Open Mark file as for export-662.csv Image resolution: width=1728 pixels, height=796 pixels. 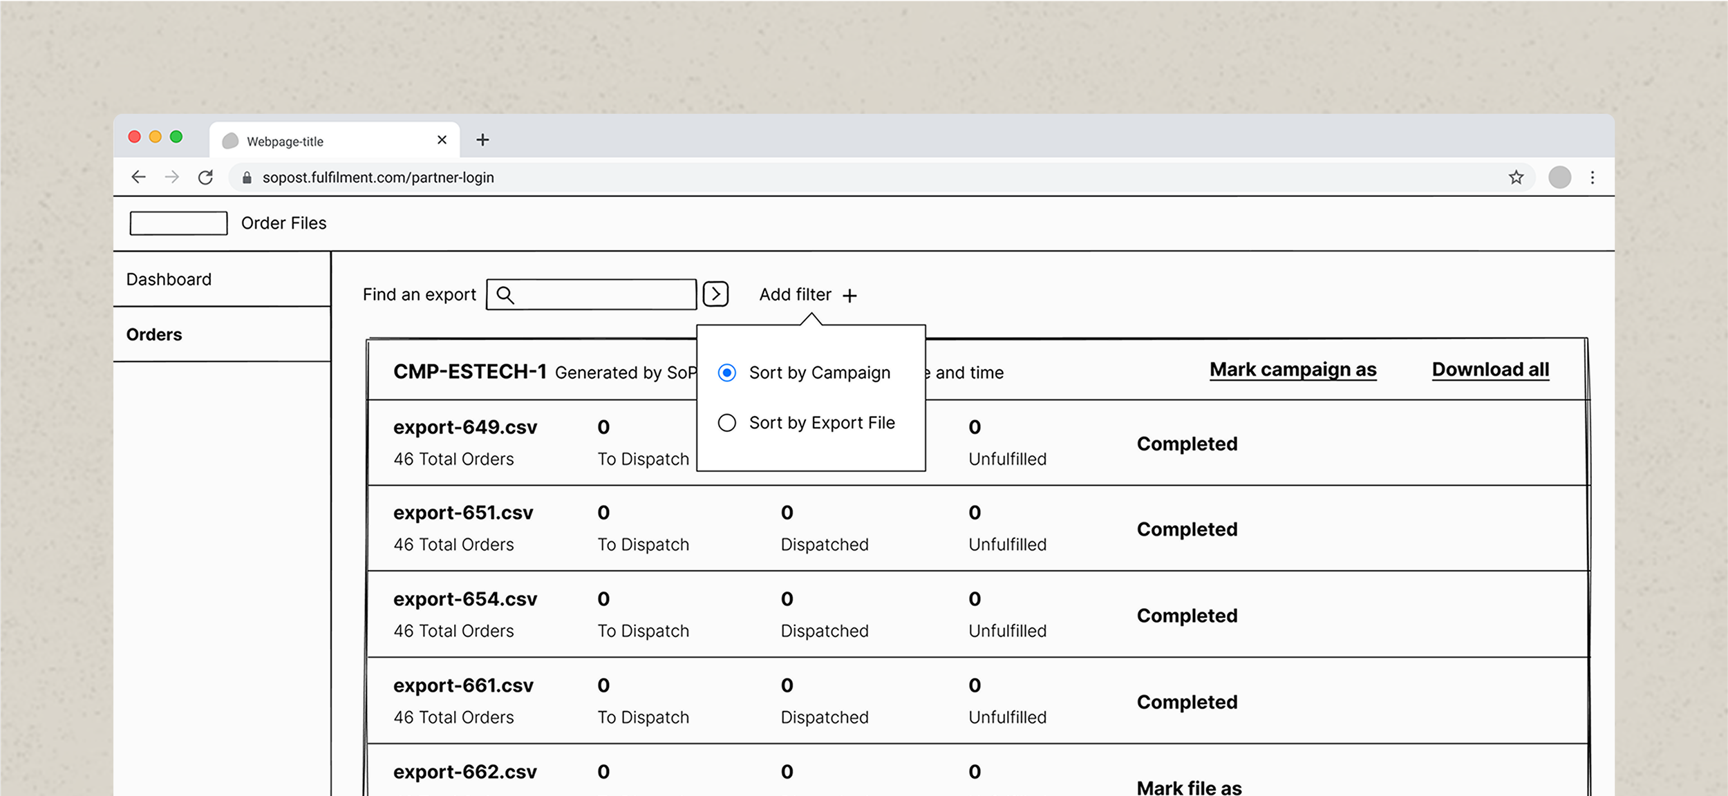click(x=1189, y=787)
